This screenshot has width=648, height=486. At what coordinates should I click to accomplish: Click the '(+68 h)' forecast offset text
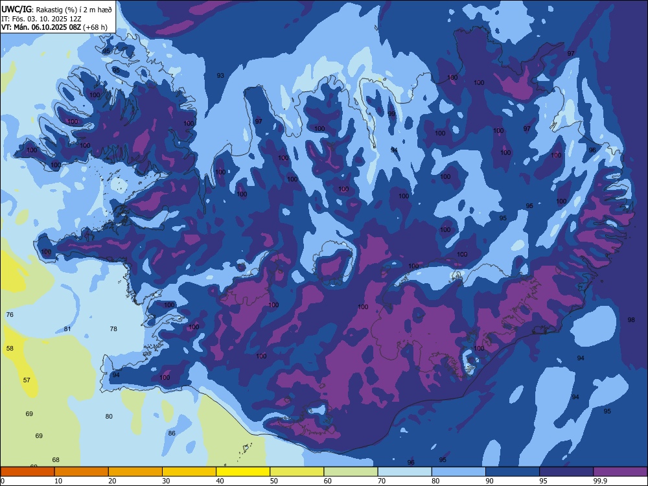[95, 27]
